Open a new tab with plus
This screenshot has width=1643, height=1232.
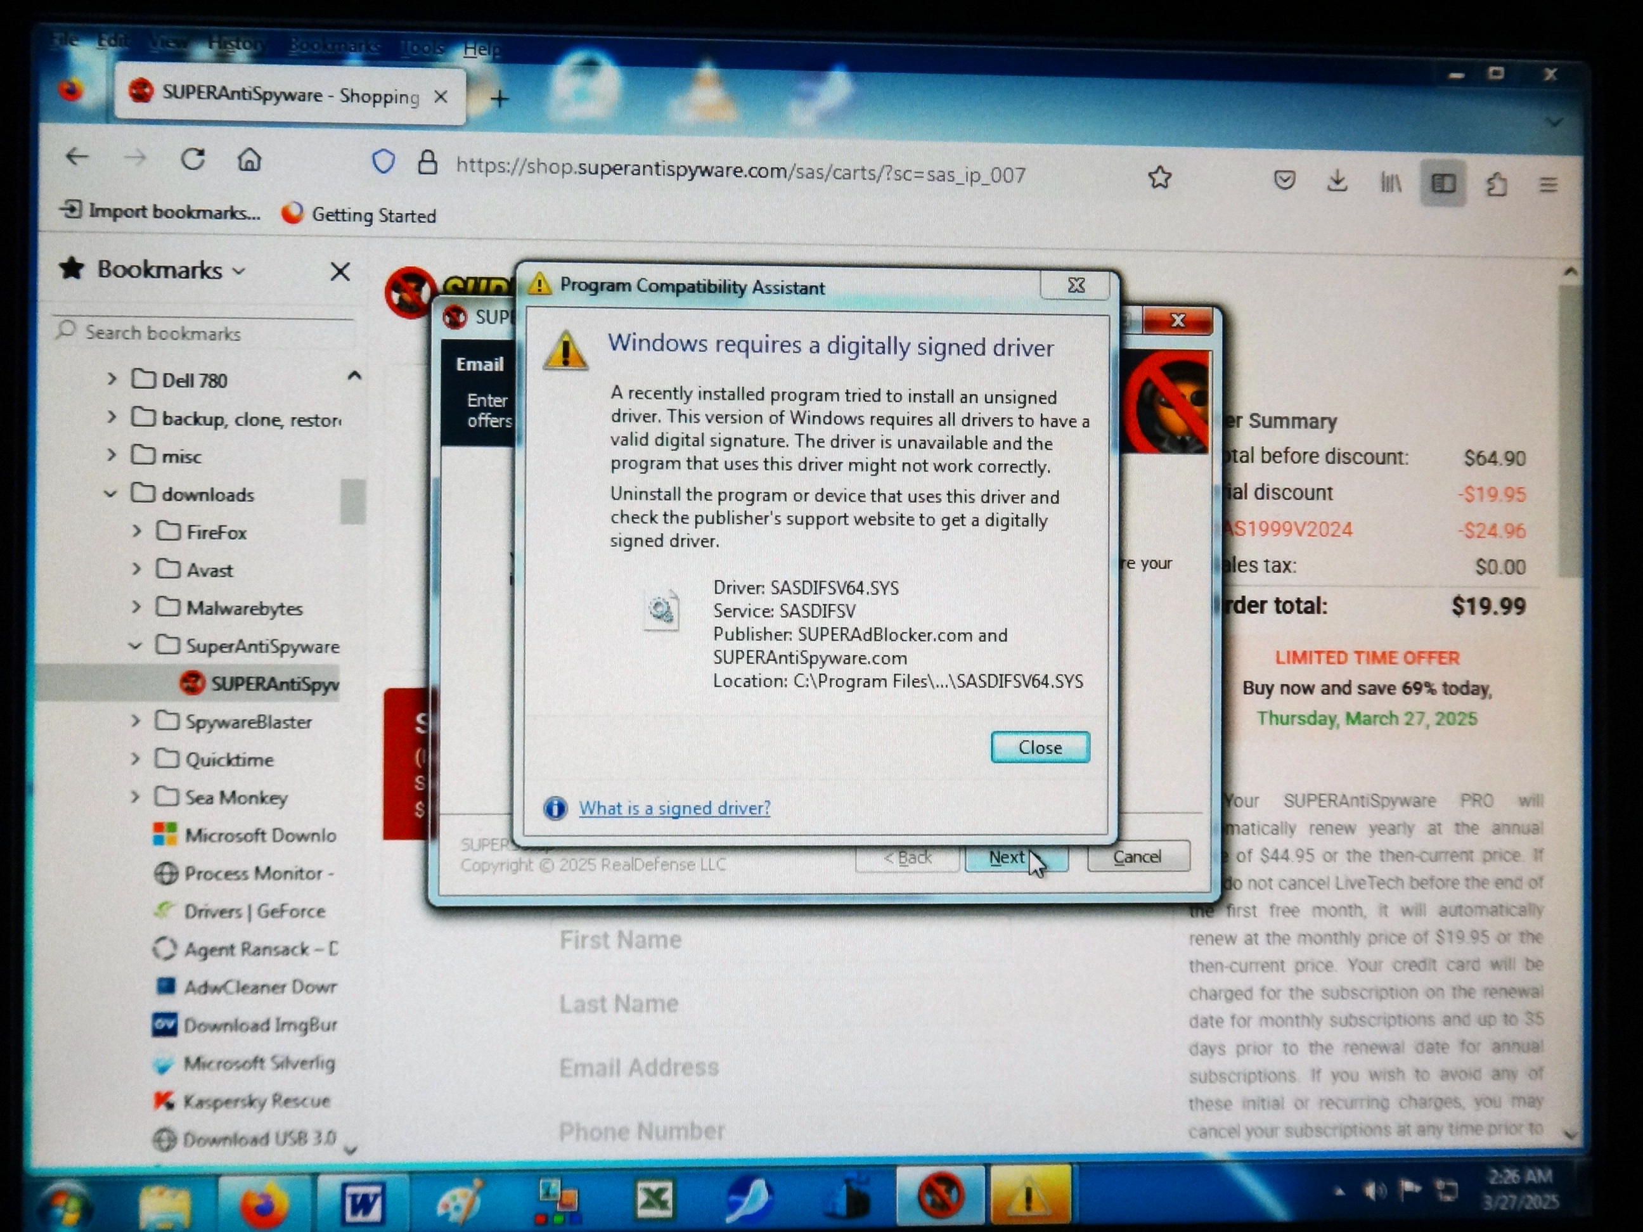[500, 99]
